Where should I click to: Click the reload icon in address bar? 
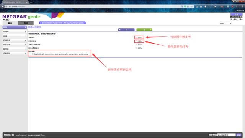pyautogui.click(x=192, y=6)
